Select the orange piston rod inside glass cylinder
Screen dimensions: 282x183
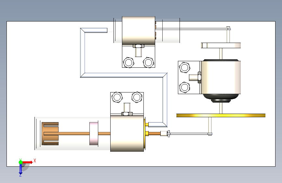tap(74, 134)
